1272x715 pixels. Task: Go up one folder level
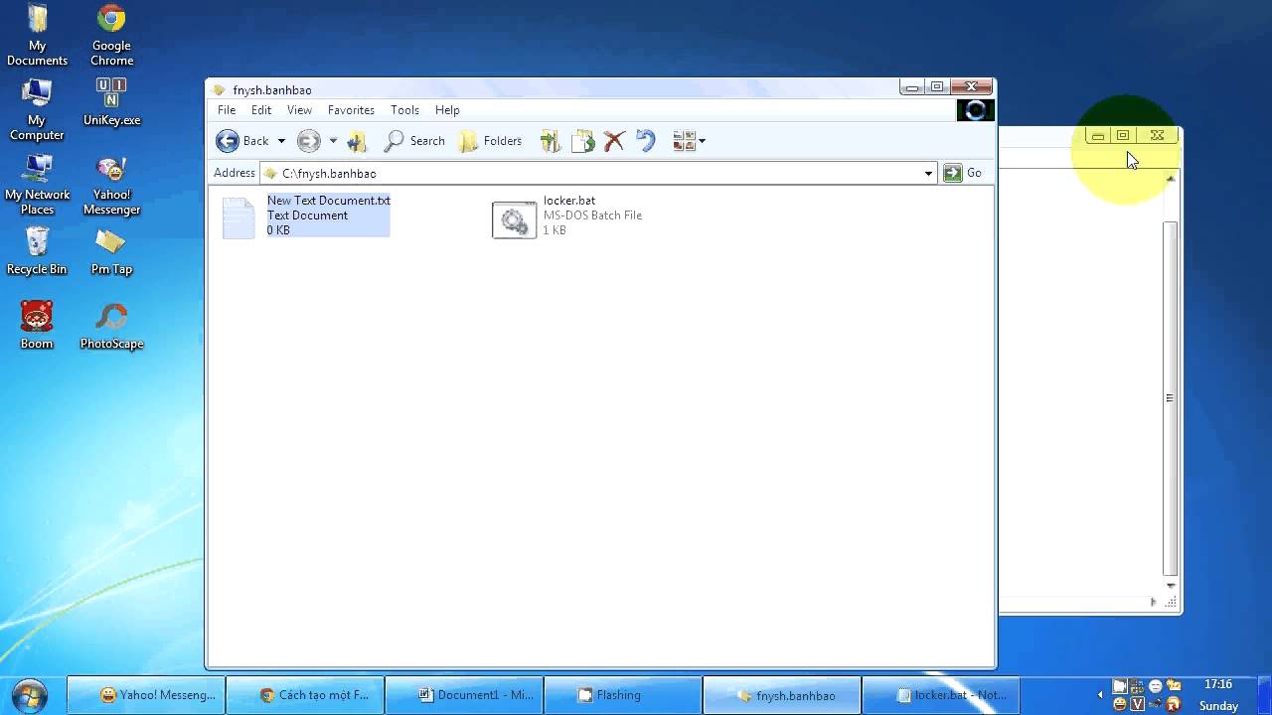[x=357, y=141]
